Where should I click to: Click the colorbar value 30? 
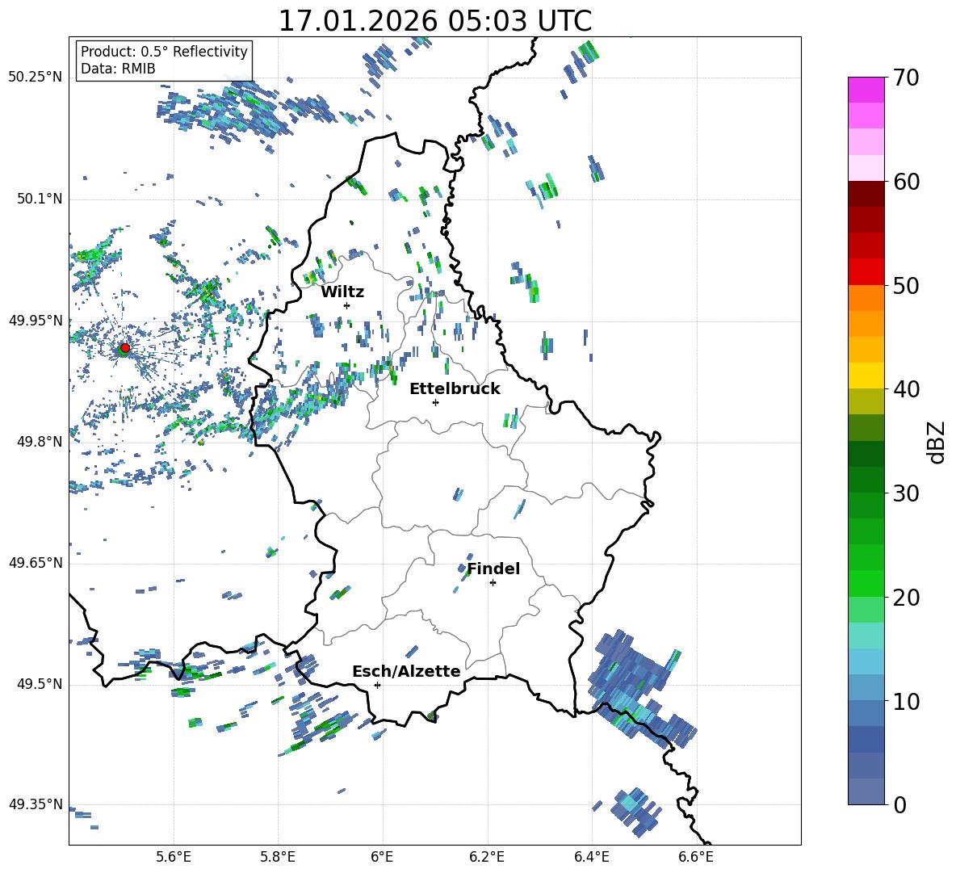pos(906,493)
